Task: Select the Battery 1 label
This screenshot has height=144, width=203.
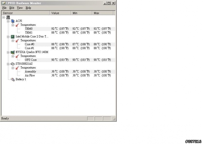Action: [21, 79]
